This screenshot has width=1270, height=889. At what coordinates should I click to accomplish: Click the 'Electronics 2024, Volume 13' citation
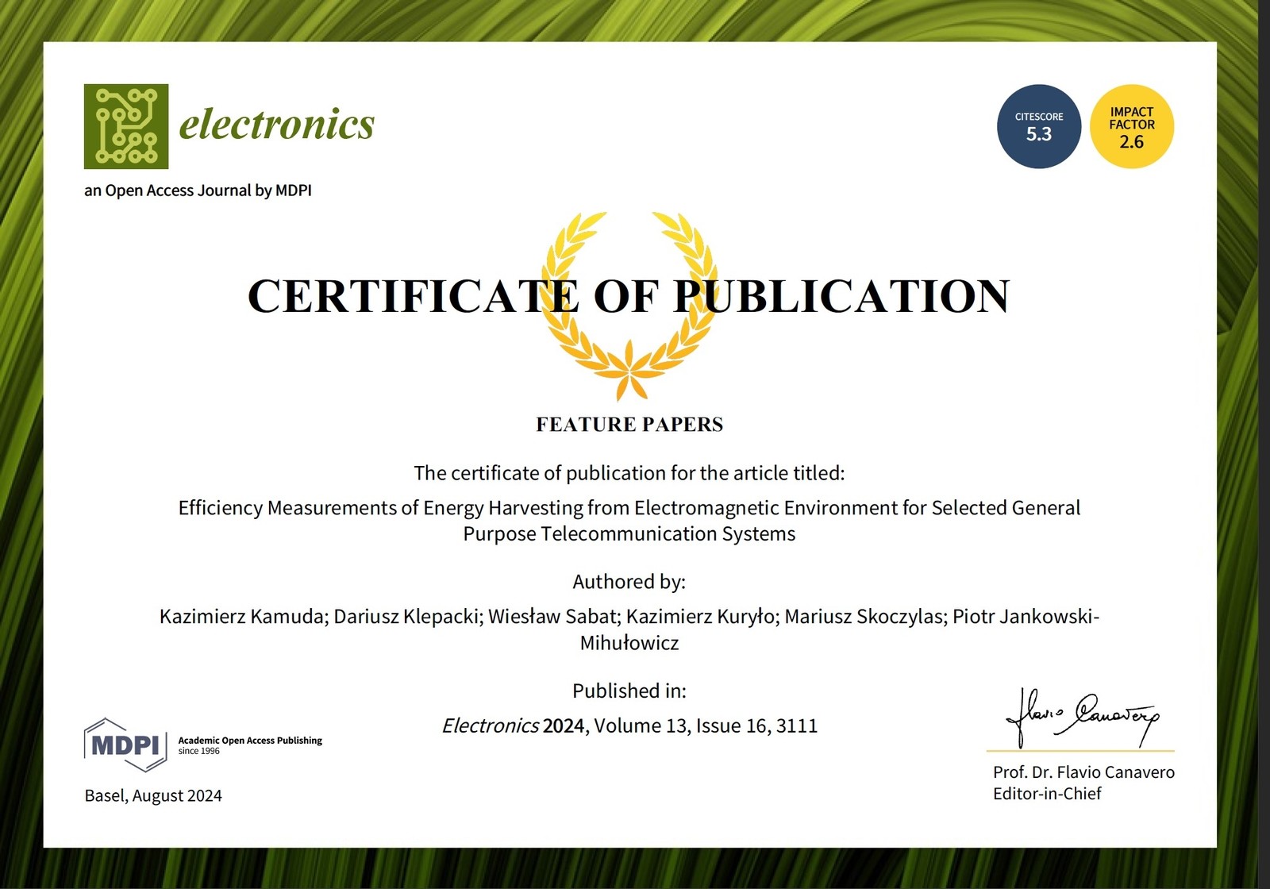click(629, 725)
